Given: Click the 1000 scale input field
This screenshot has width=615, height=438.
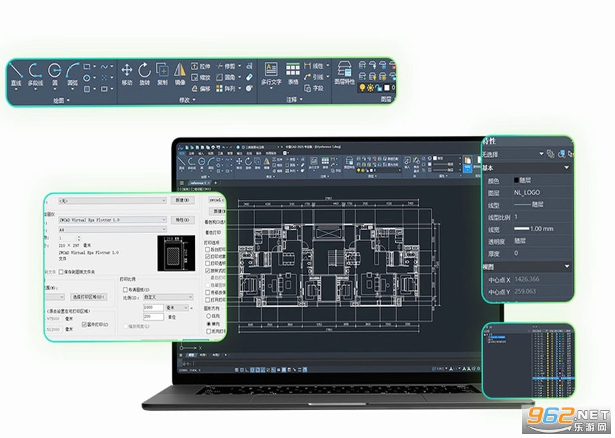Looking at the screenshot, I should pos(154,307).
